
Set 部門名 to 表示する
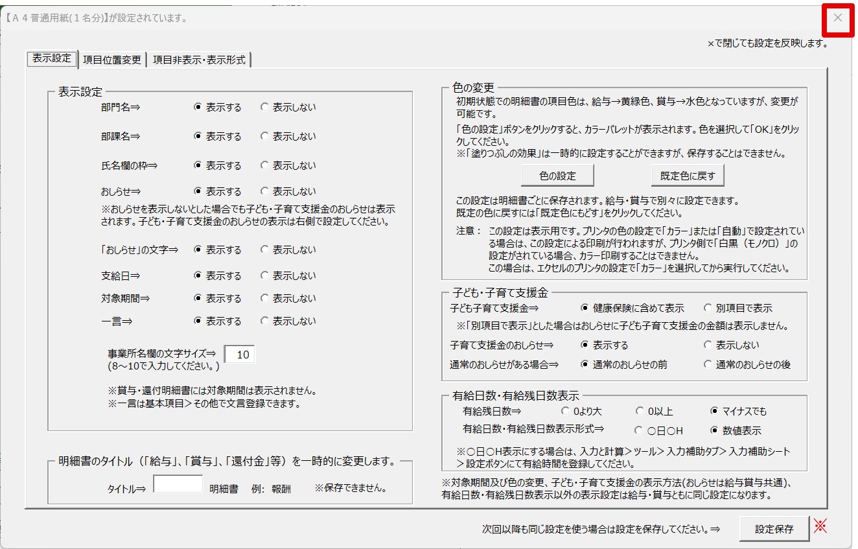[x=218, y=108]
